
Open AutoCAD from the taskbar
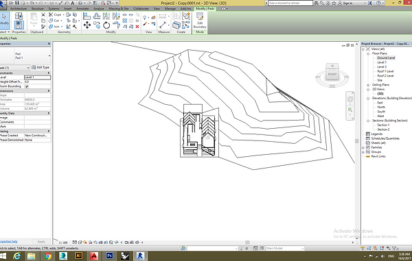click(x=94, y=256)
